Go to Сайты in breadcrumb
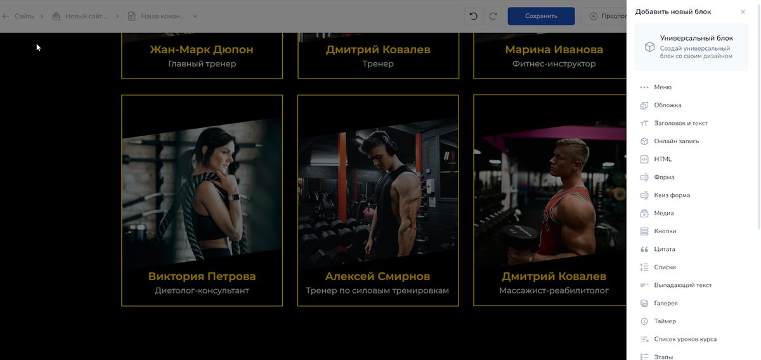This screenshot has height=360, width=761. click(x=25, y=16)
